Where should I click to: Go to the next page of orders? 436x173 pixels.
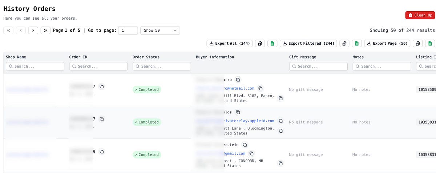(x=33, y=31)
